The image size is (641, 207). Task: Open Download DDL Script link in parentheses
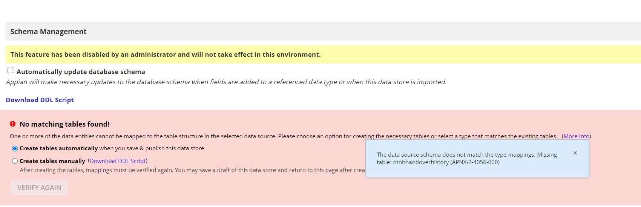click(x=118, y=161)
